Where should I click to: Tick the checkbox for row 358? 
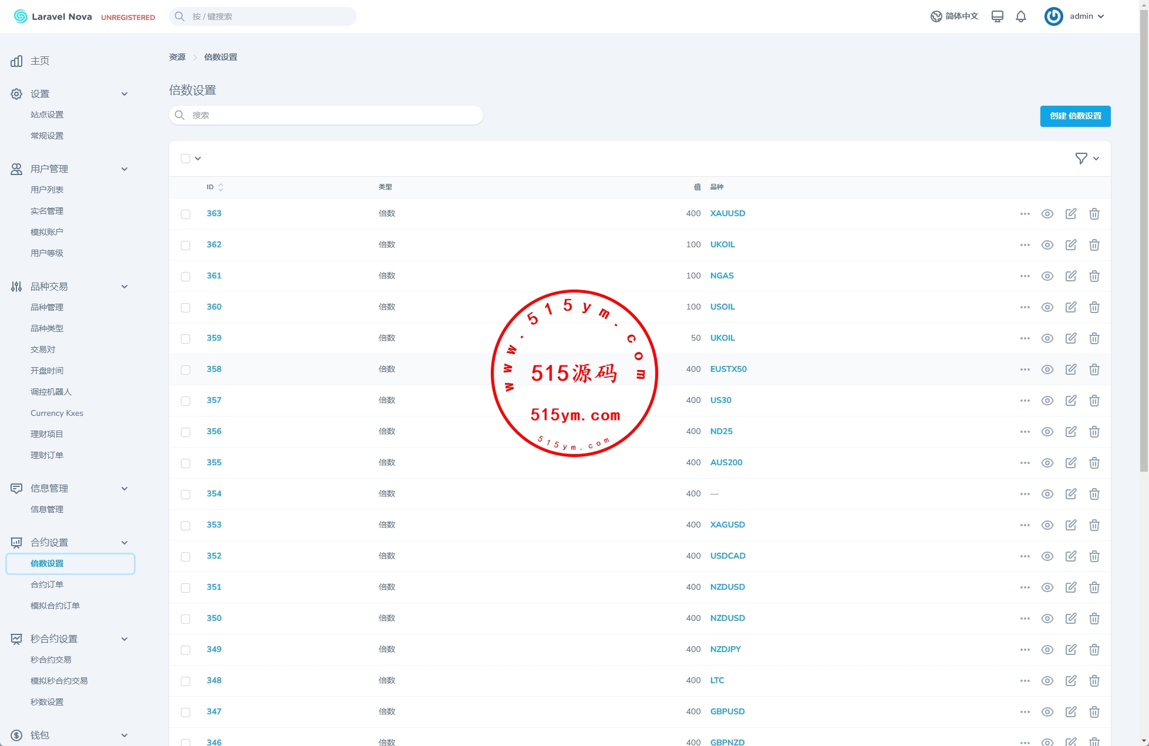pyautogui.click(x=186, y=370)
